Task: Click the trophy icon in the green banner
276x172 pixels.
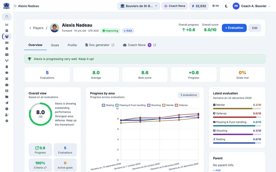Action: pyautogui.click(x=30, y=59)
